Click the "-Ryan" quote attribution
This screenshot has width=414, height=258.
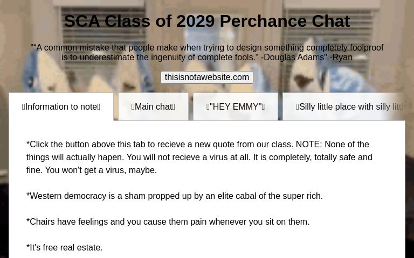pos(341,58)
